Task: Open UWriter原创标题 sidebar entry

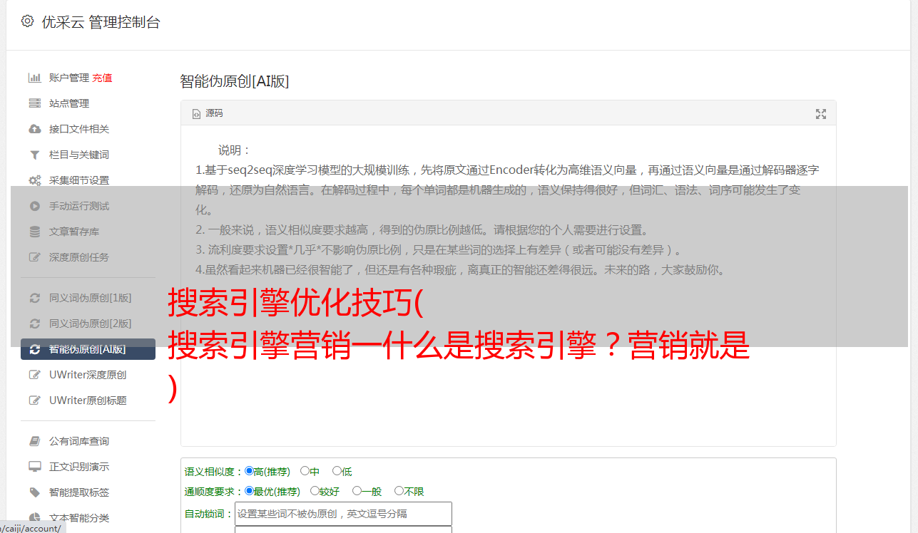Action: [x=88, y=400]
